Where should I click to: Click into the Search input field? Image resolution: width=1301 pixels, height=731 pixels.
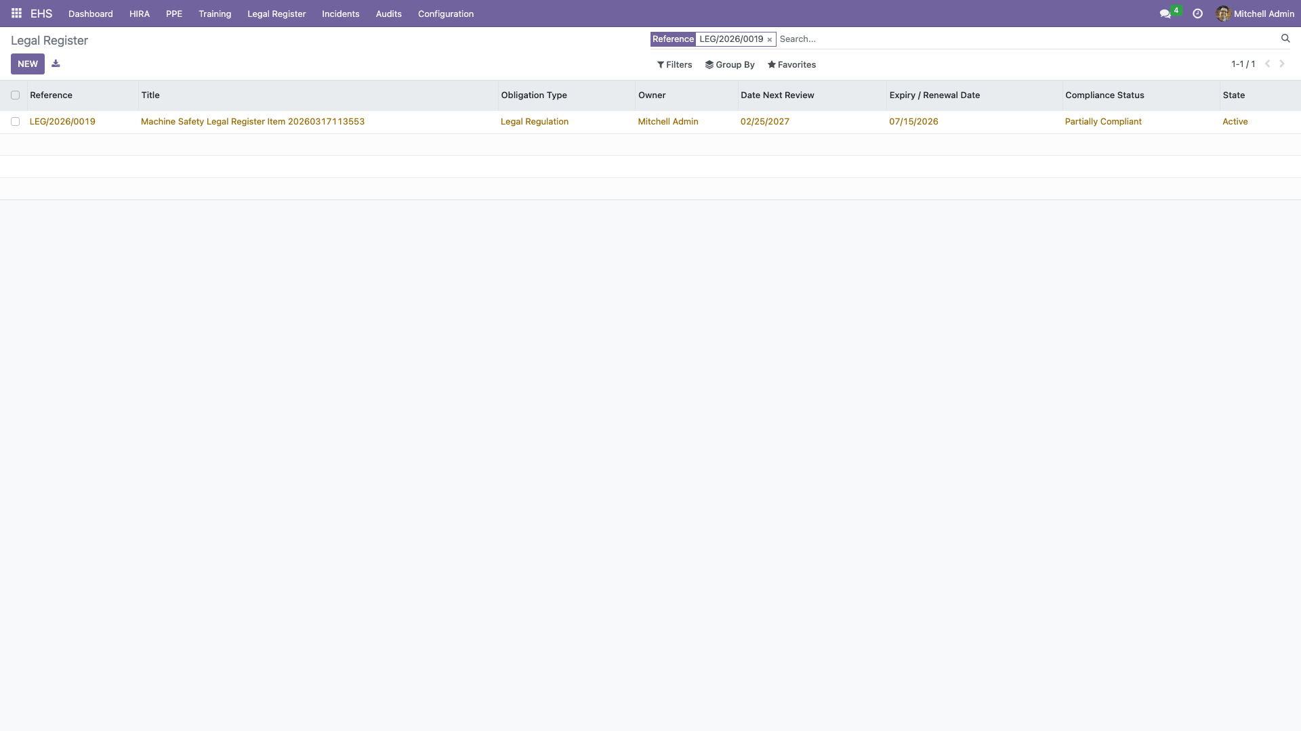click(1016, 39)
